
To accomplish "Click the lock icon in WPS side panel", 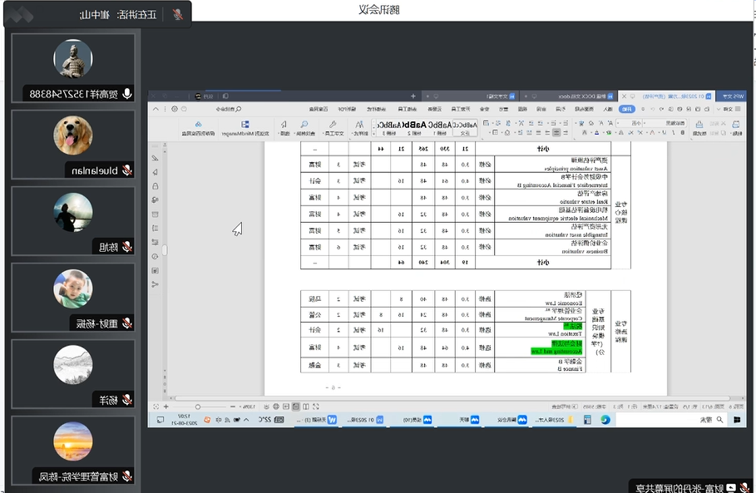I will tap(156, 186).
